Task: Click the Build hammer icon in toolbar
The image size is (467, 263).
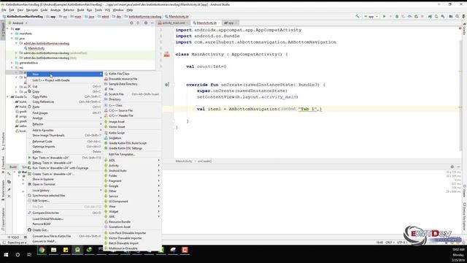Action: 358,16
